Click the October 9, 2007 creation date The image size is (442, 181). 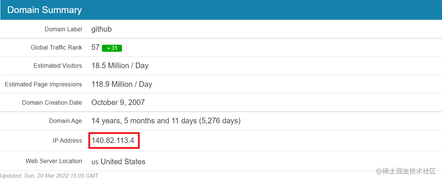point(118,102)
